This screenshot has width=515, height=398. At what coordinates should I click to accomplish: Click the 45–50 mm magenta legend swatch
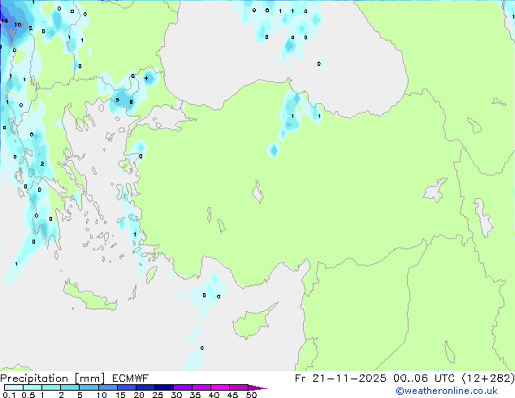(x=239, y=387)
